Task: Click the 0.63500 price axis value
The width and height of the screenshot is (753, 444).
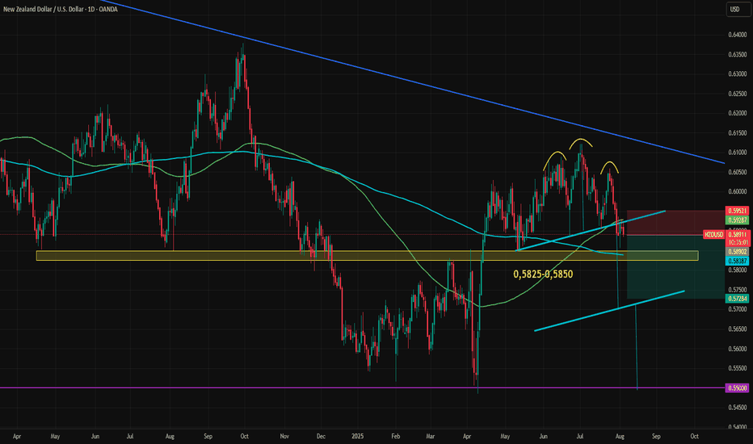Action: (x=737, y=54)
